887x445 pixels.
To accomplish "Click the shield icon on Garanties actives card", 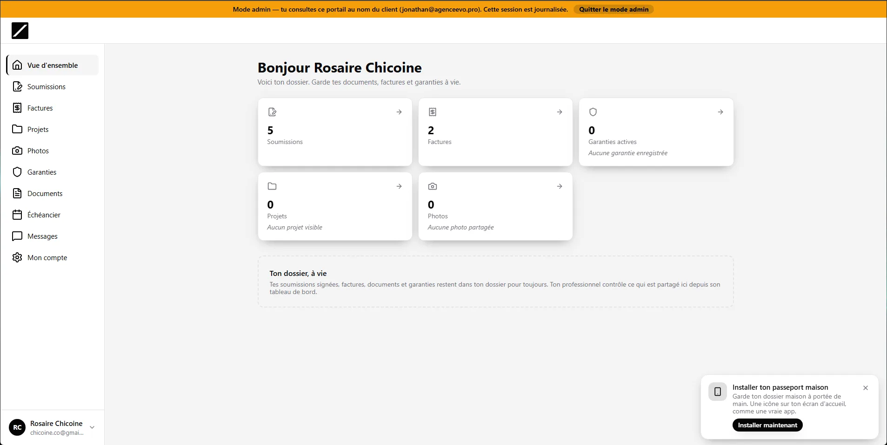I will click(593, 112).
